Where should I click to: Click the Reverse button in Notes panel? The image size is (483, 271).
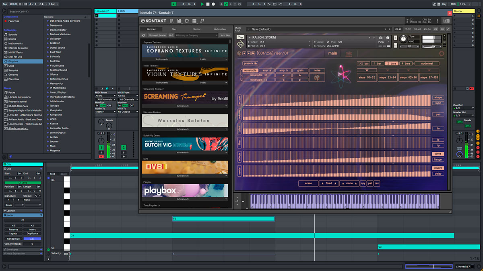point(13,229)
